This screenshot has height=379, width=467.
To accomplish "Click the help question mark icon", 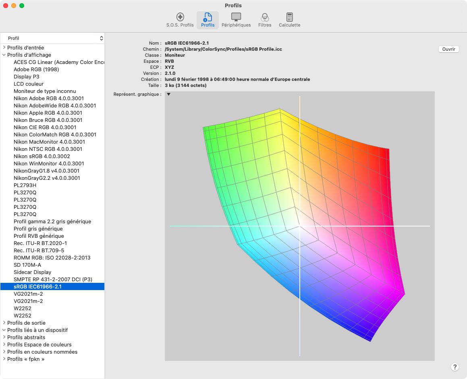I will [455, 367].
